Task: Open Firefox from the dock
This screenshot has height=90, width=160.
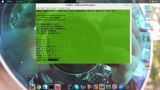Action: pyautogui.click(x=32, y=87)
